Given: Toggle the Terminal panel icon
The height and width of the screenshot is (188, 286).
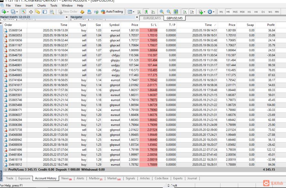Looking at the screenshot, I should [45, 12].
